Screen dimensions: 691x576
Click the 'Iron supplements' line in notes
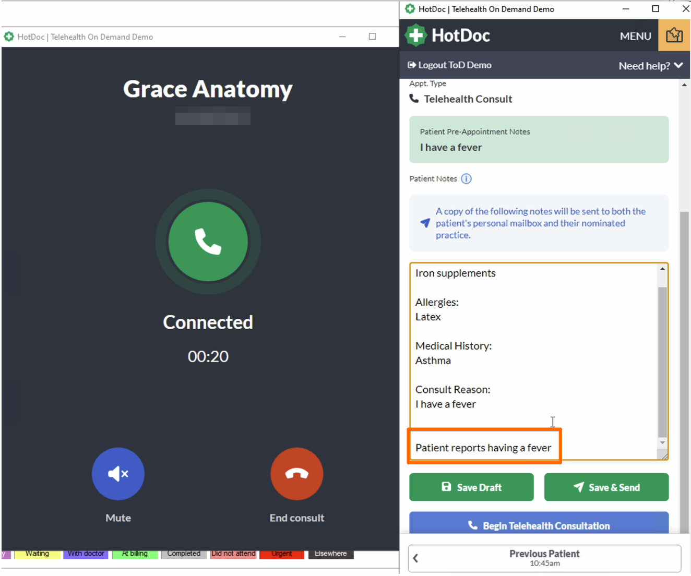(456, 273)
